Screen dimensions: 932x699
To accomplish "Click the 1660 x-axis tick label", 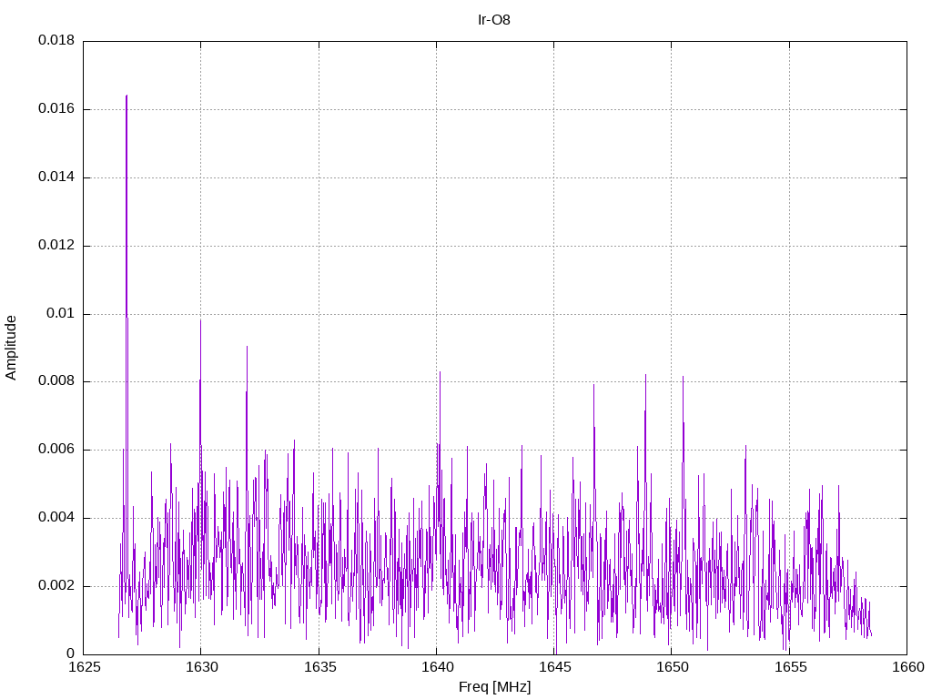I will click(x=907, y=667).
